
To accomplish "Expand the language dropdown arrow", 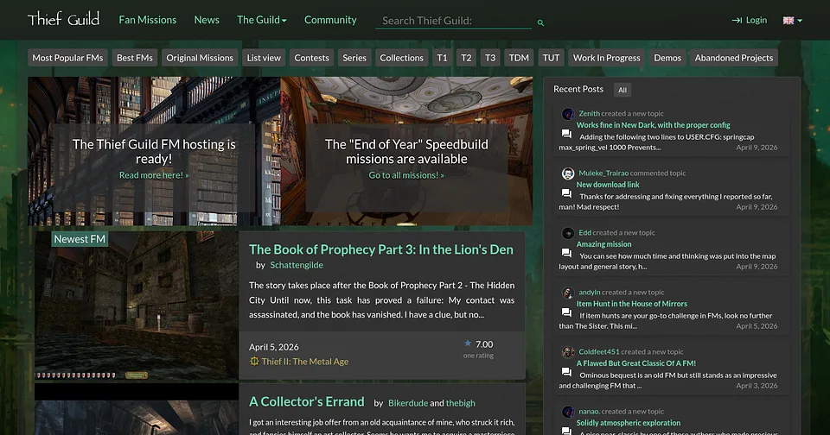I will pos(800,21).
